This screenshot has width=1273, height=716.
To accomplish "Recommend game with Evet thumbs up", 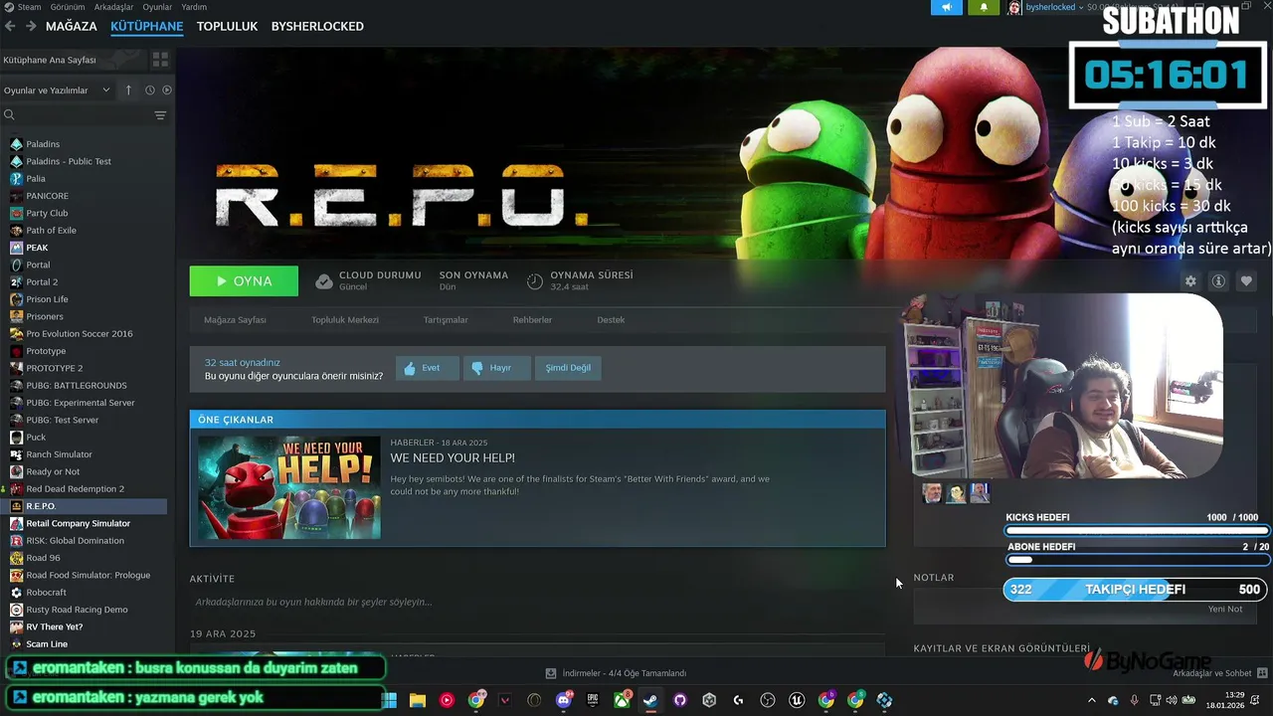I will [x=428, y=368].
